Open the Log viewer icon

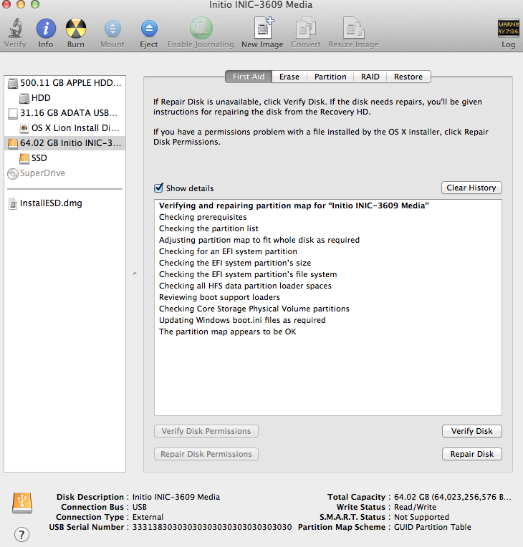509,28
